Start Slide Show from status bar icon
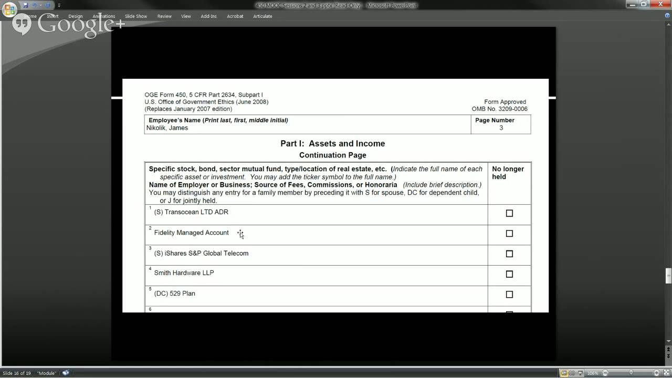 (580, 373)
